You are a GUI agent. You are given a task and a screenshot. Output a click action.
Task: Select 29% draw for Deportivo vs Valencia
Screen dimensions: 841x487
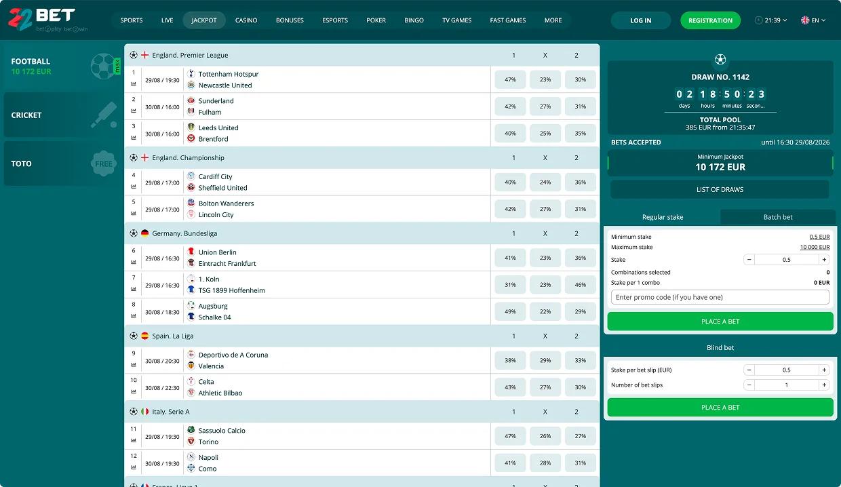pos(545,360)
